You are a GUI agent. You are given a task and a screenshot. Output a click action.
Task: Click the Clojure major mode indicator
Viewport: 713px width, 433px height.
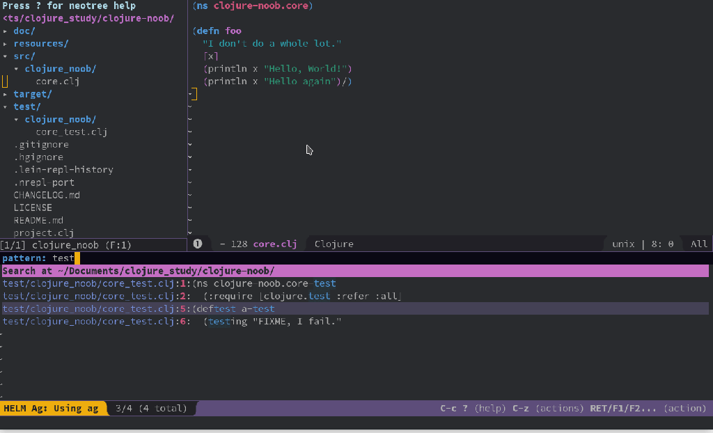(334, 244)
